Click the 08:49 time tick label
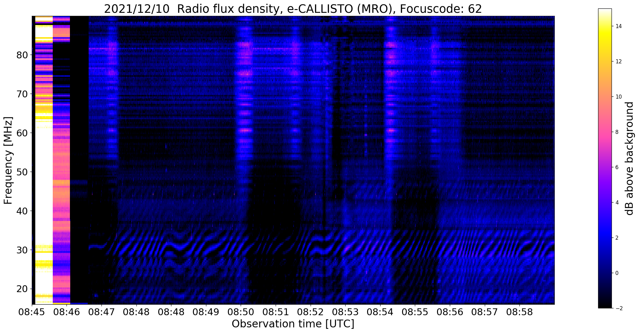Screen dimensions: 639x333 click(x=206, y=311)
